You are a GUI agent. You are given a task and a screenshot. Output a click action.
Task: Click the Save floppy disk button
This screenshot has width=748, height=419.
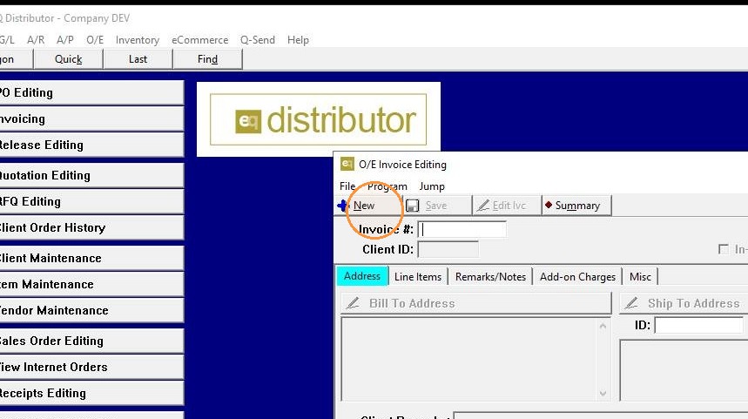(x=437, y=206)
